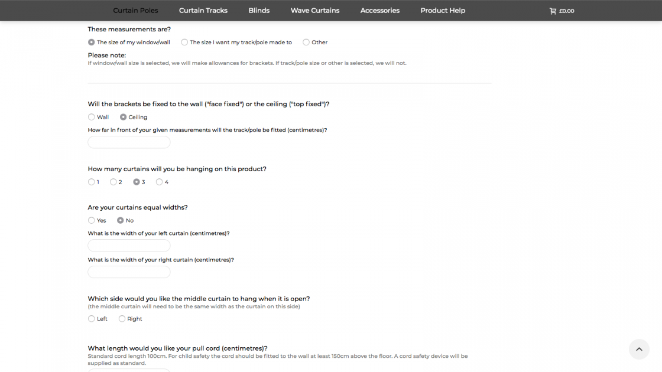This screenshot has height=372, width=662.
Task: Choose 'The size I want my track/pole made to'
Action: (185, 43)
